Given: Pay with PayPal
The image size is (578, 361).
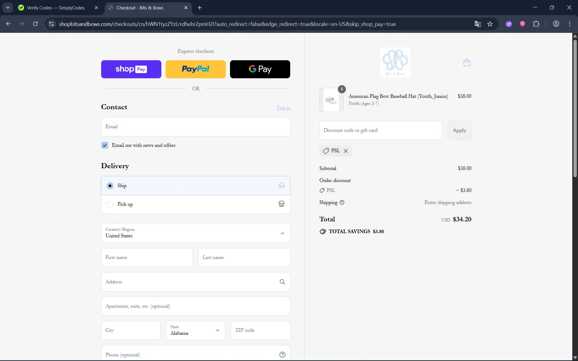Looking at the screenshot, I should coord(195,69).
